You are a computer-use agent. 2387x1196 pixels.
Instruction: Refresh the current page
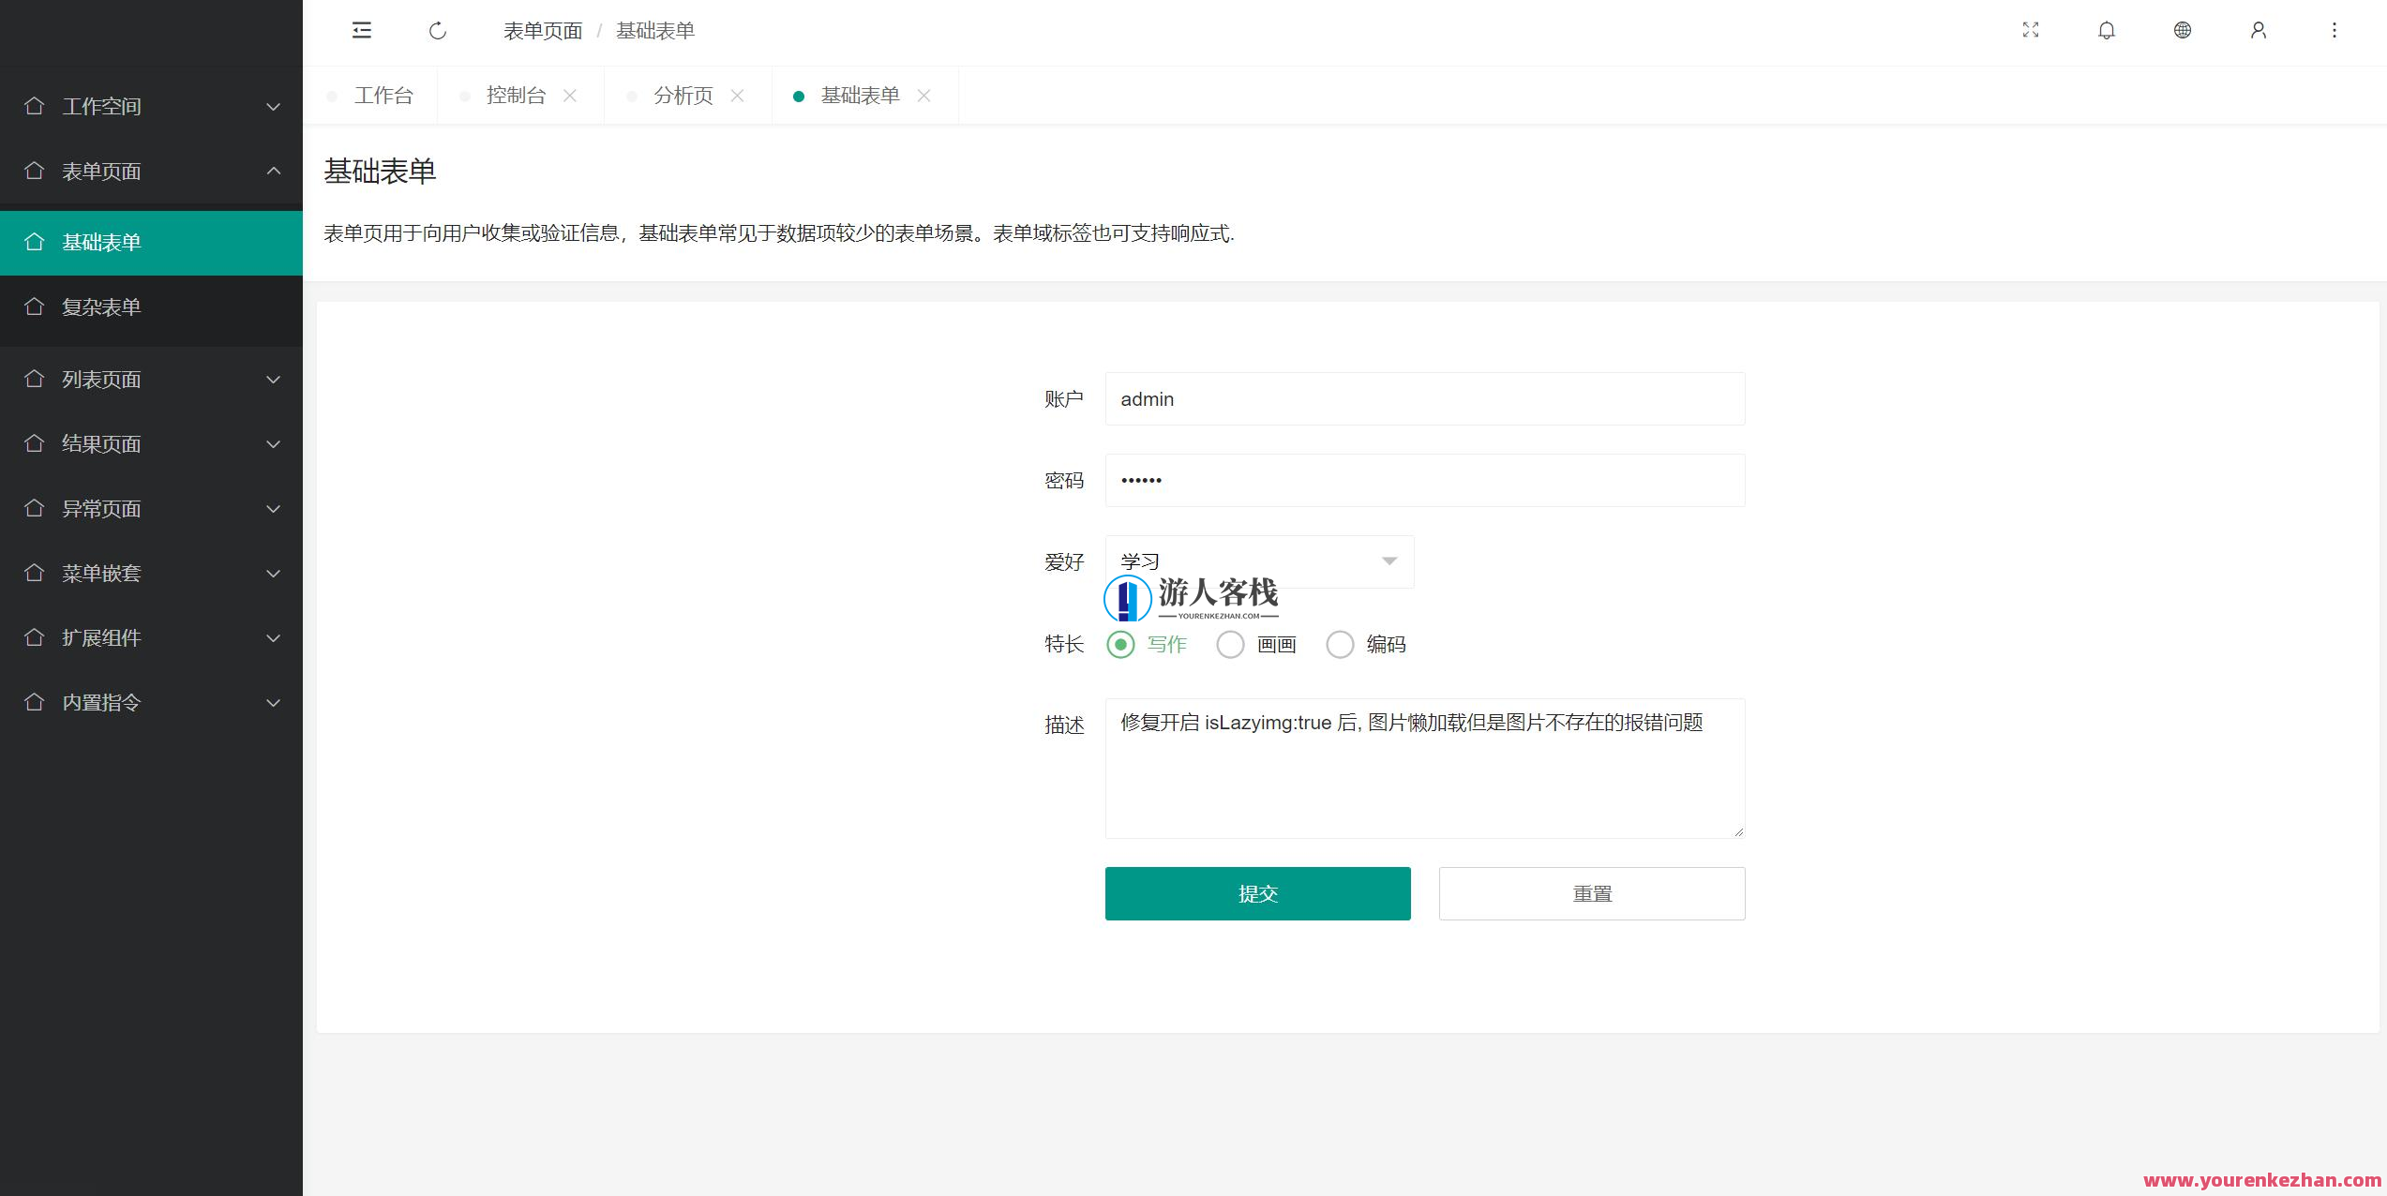(x=438, y=30)
